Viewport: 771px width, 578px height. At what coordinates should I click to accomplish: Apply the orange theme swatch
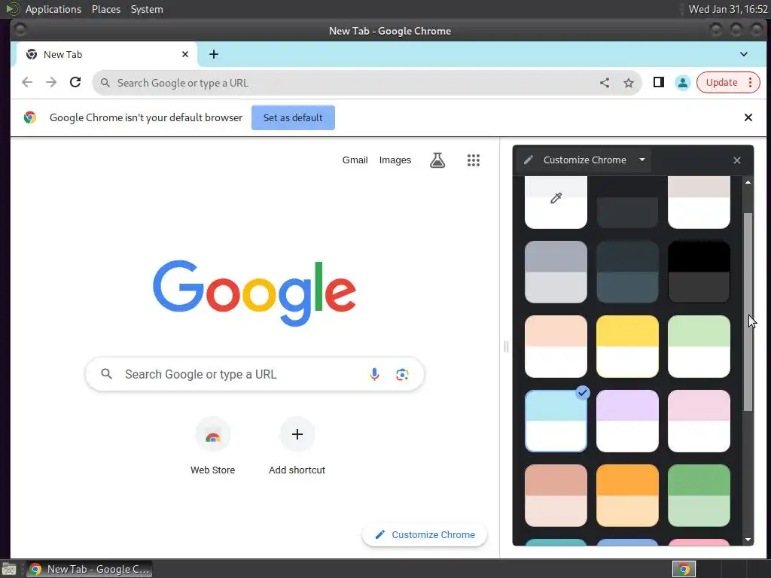click(x=627, y=495)
